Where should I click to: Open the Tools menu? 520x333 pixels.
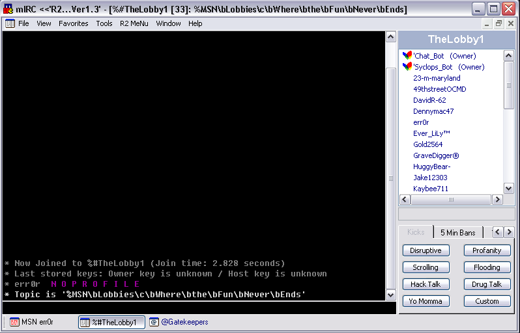(104, 23)
